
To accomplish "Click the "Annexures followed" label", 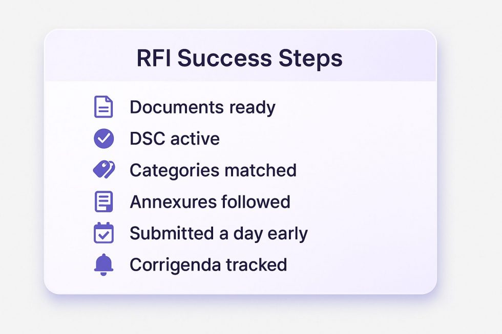I will pyautogui.click(x=210, y=202).
